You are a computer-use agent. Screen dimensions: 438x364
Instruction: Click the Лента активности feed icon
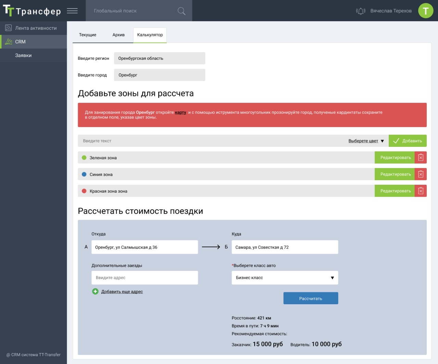[x=8, y=28]
